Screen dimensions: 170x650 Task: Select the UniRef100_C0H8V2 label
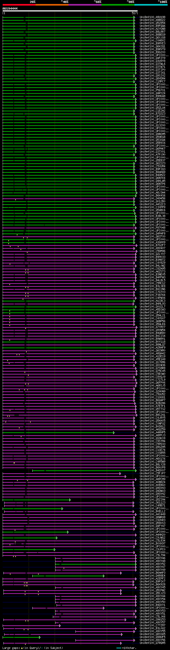(152, 41)
